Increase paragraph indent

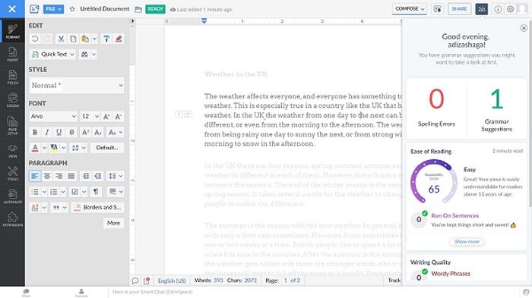pos(86,176)
